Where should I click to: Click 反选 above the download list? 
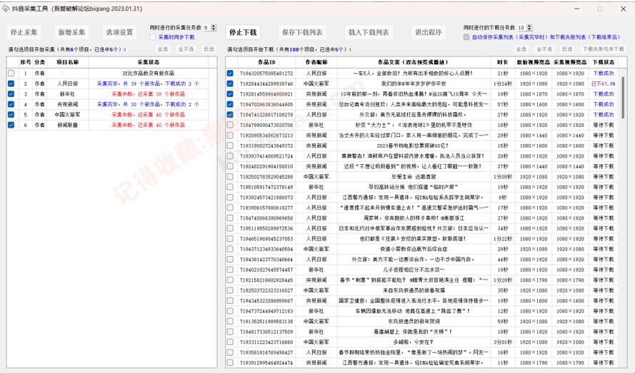coord(567,49)
